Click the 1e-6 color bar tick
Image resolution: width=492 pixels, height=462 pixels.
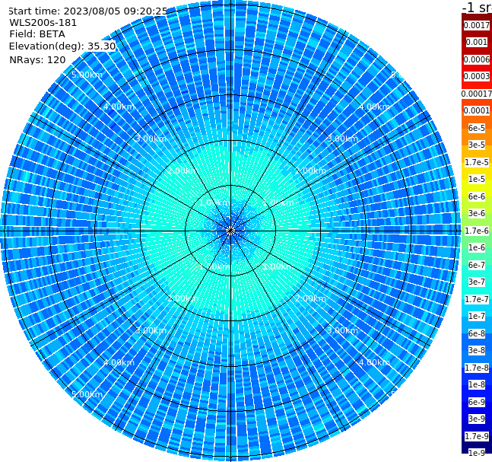pyautogui.click(x=477, y=247)
